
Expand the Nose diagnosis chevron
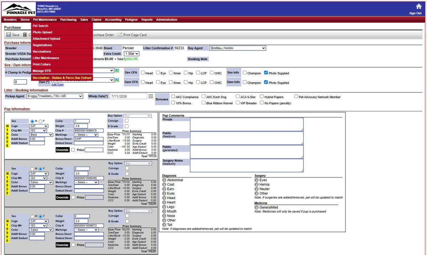pos(164,216)
